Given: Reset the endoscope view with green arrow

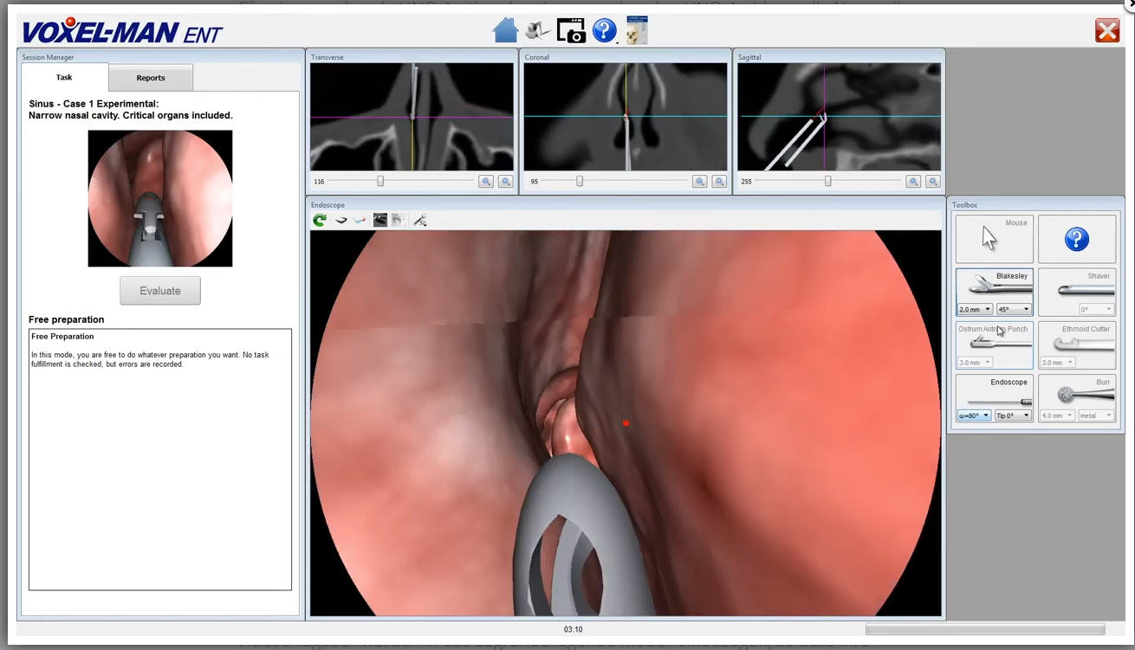Looking at the screenshot, I should [320, 221].
